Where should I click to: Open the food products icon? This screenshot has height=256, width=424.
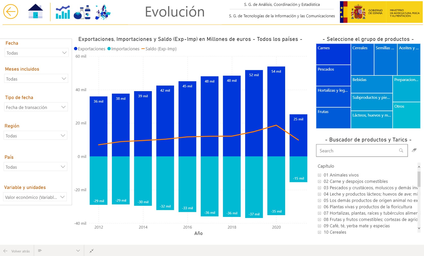[x=82, y=12]
